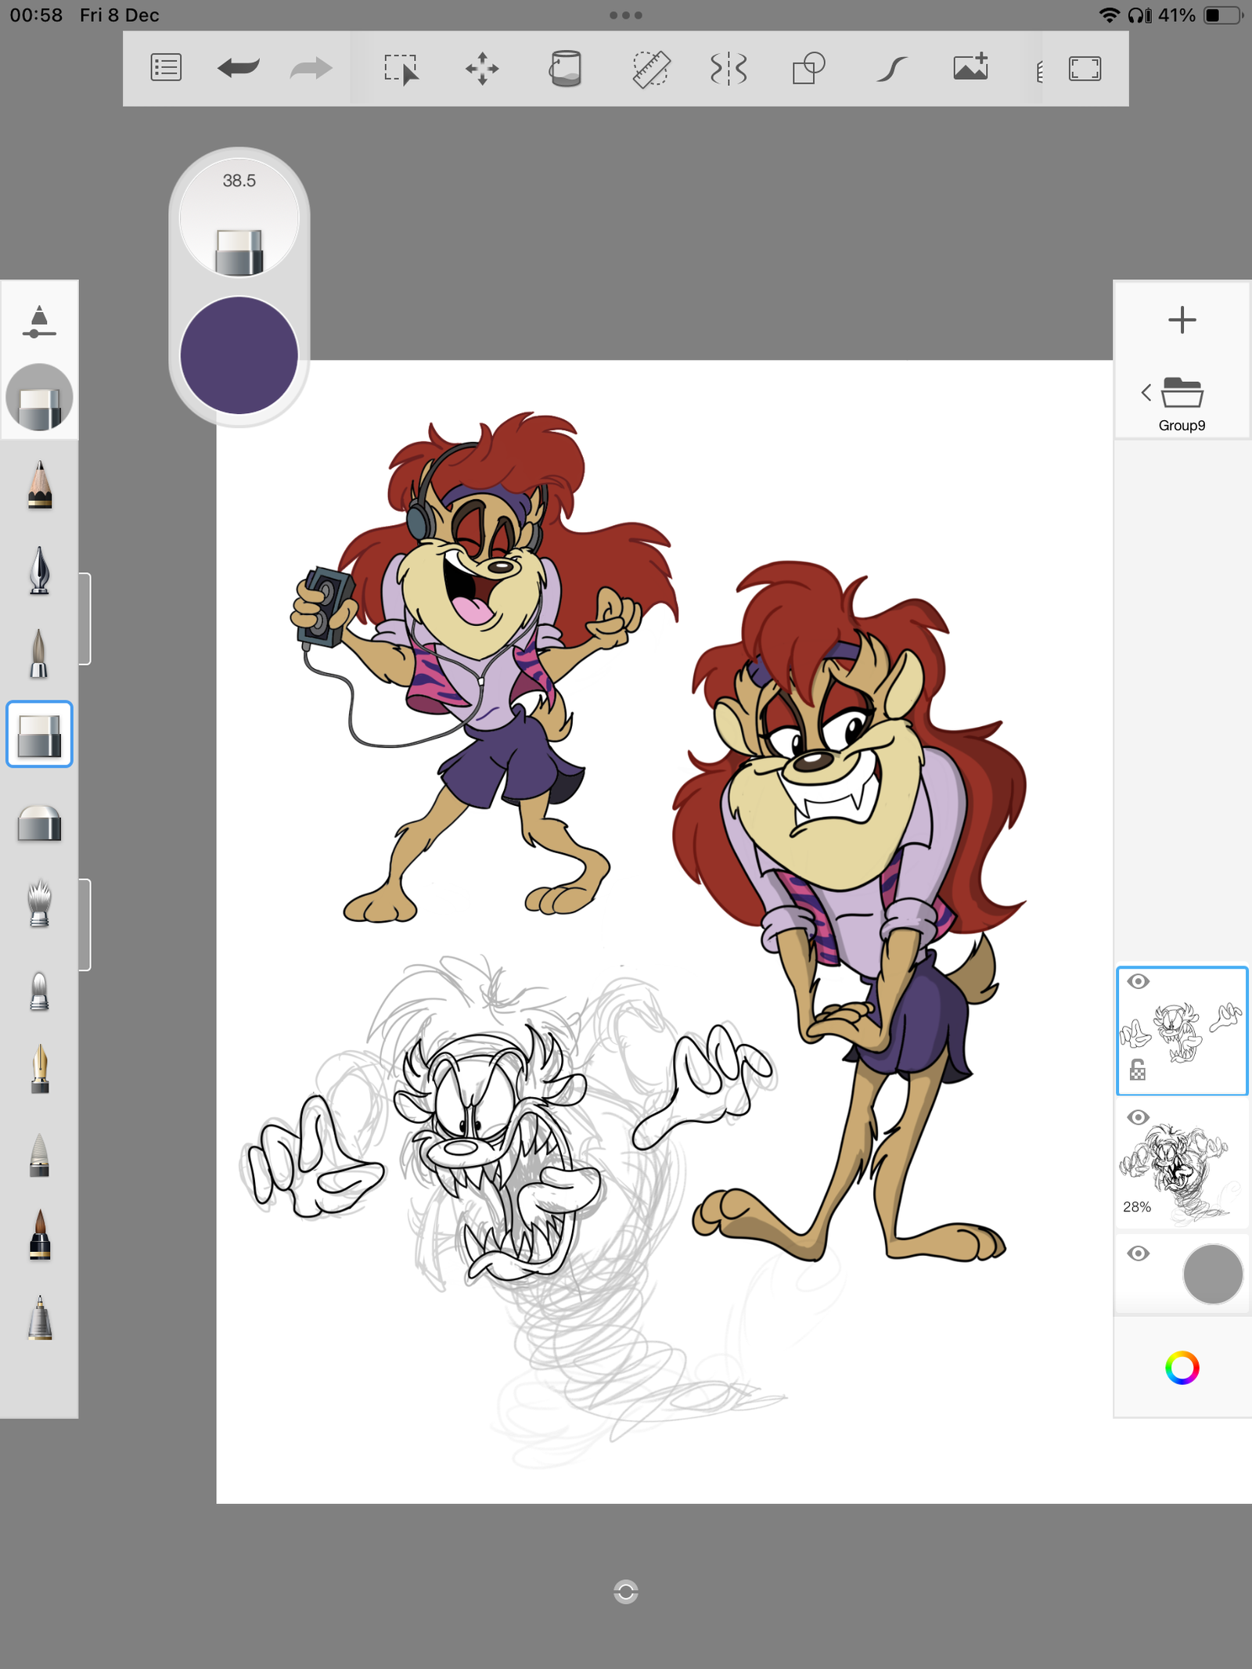This screenshot has width=1252, height=1669.
Task: Select the fan bristle brush
Action: pos(39,904)
